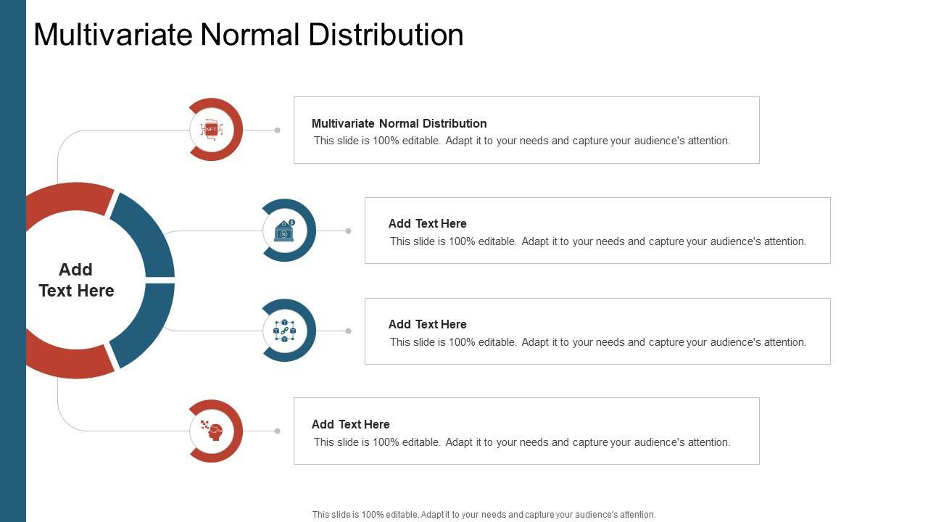Select the description text in the bottom text box
928x522 pixels.
[522, 442]
